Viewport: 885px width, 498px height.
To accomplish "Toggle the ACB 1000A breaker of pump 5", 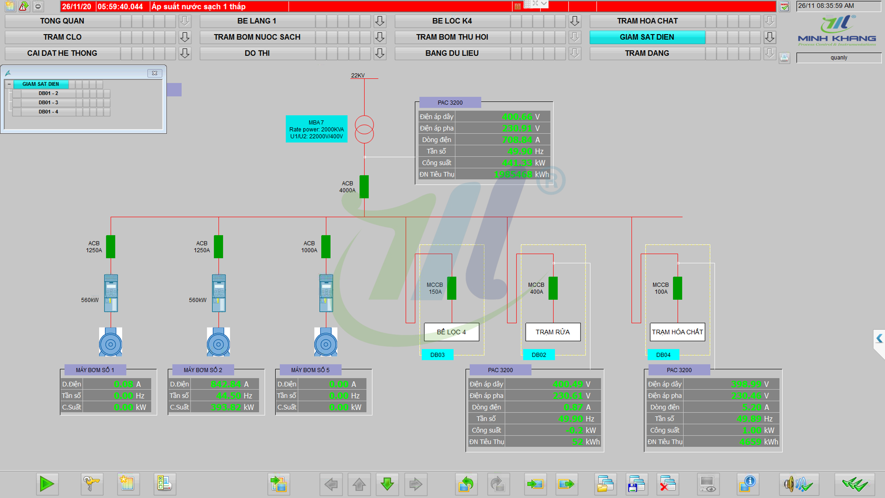I will click(326, 247).
